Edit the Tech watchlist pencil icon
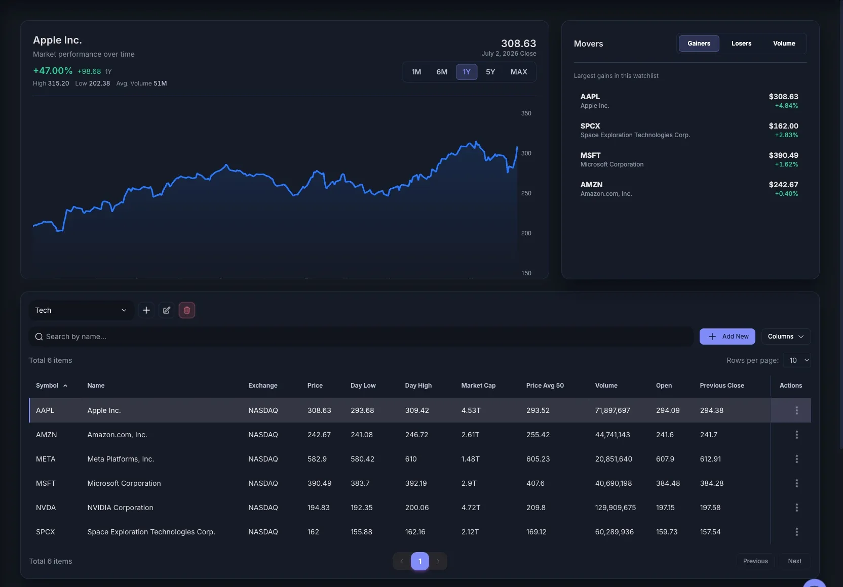 [167, 310]
